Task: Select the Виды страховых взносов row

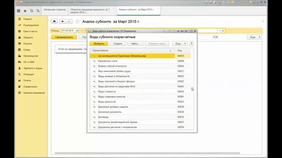Action: pyautogui.click(x=140, y=97)
